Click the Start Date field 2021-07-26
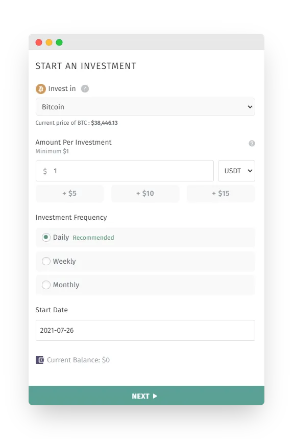 click(x=145, y=330)
